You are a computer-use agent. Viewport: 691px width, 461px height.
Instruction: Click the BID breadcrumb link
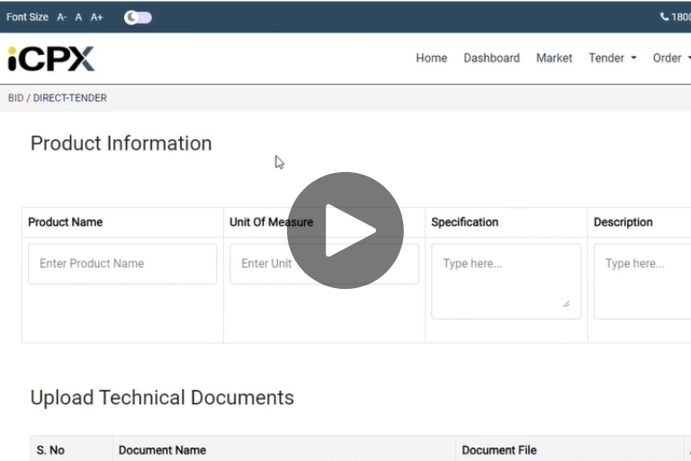[15, 98]
